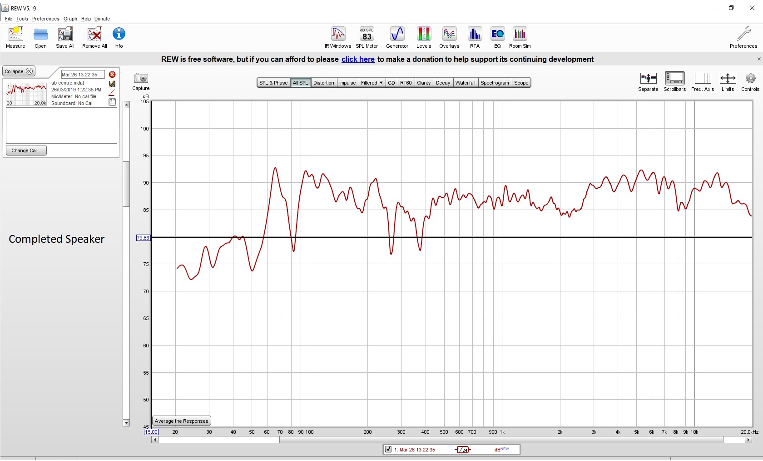Viewport: 763px width, 461px height.
Task: Open the RTA analyzer
Action: pyautogui.click(x=475, y=37)
